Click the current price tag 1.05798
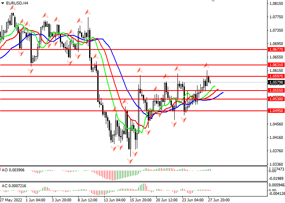 pos(276,82)
